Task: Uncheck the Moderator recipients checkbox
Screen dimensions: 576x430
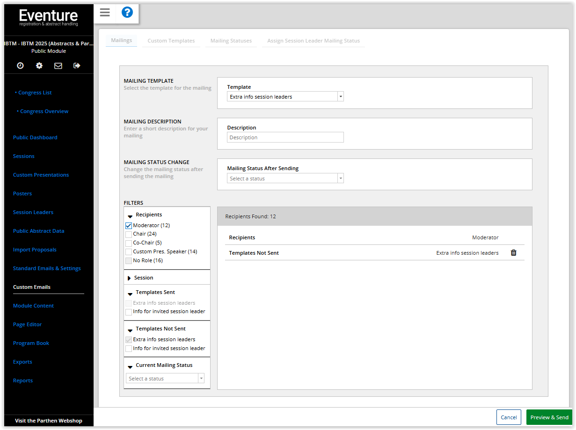Action: click(129, 225)
